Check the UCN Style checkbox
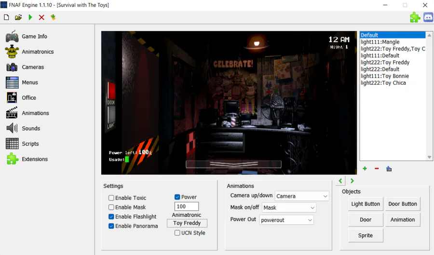 tap(177, 233)
